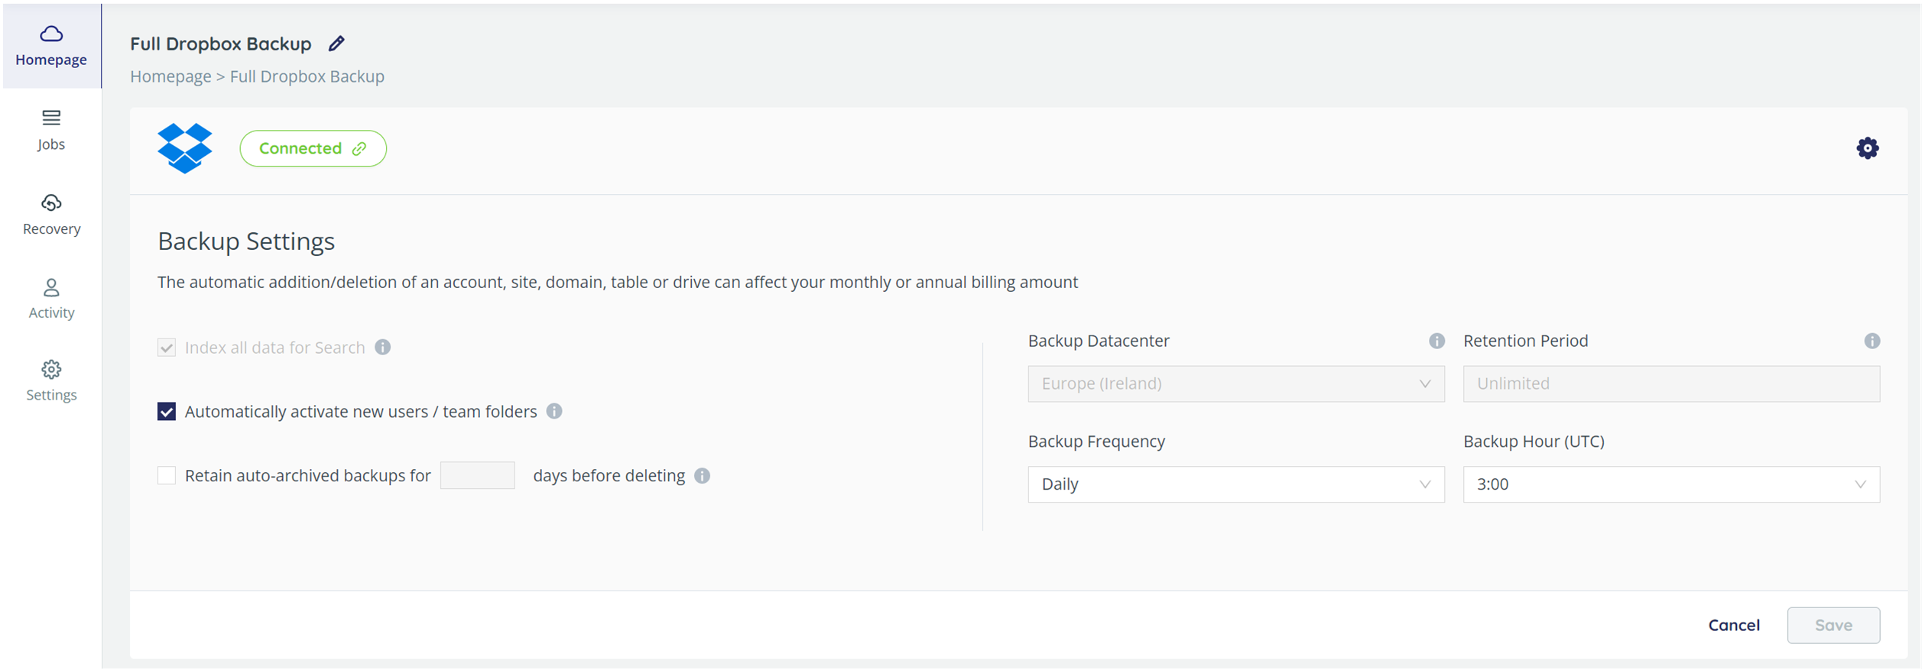Show info for Index all data for Search
The height and width of the screenshot is (670, 1925).
point(383,348)
